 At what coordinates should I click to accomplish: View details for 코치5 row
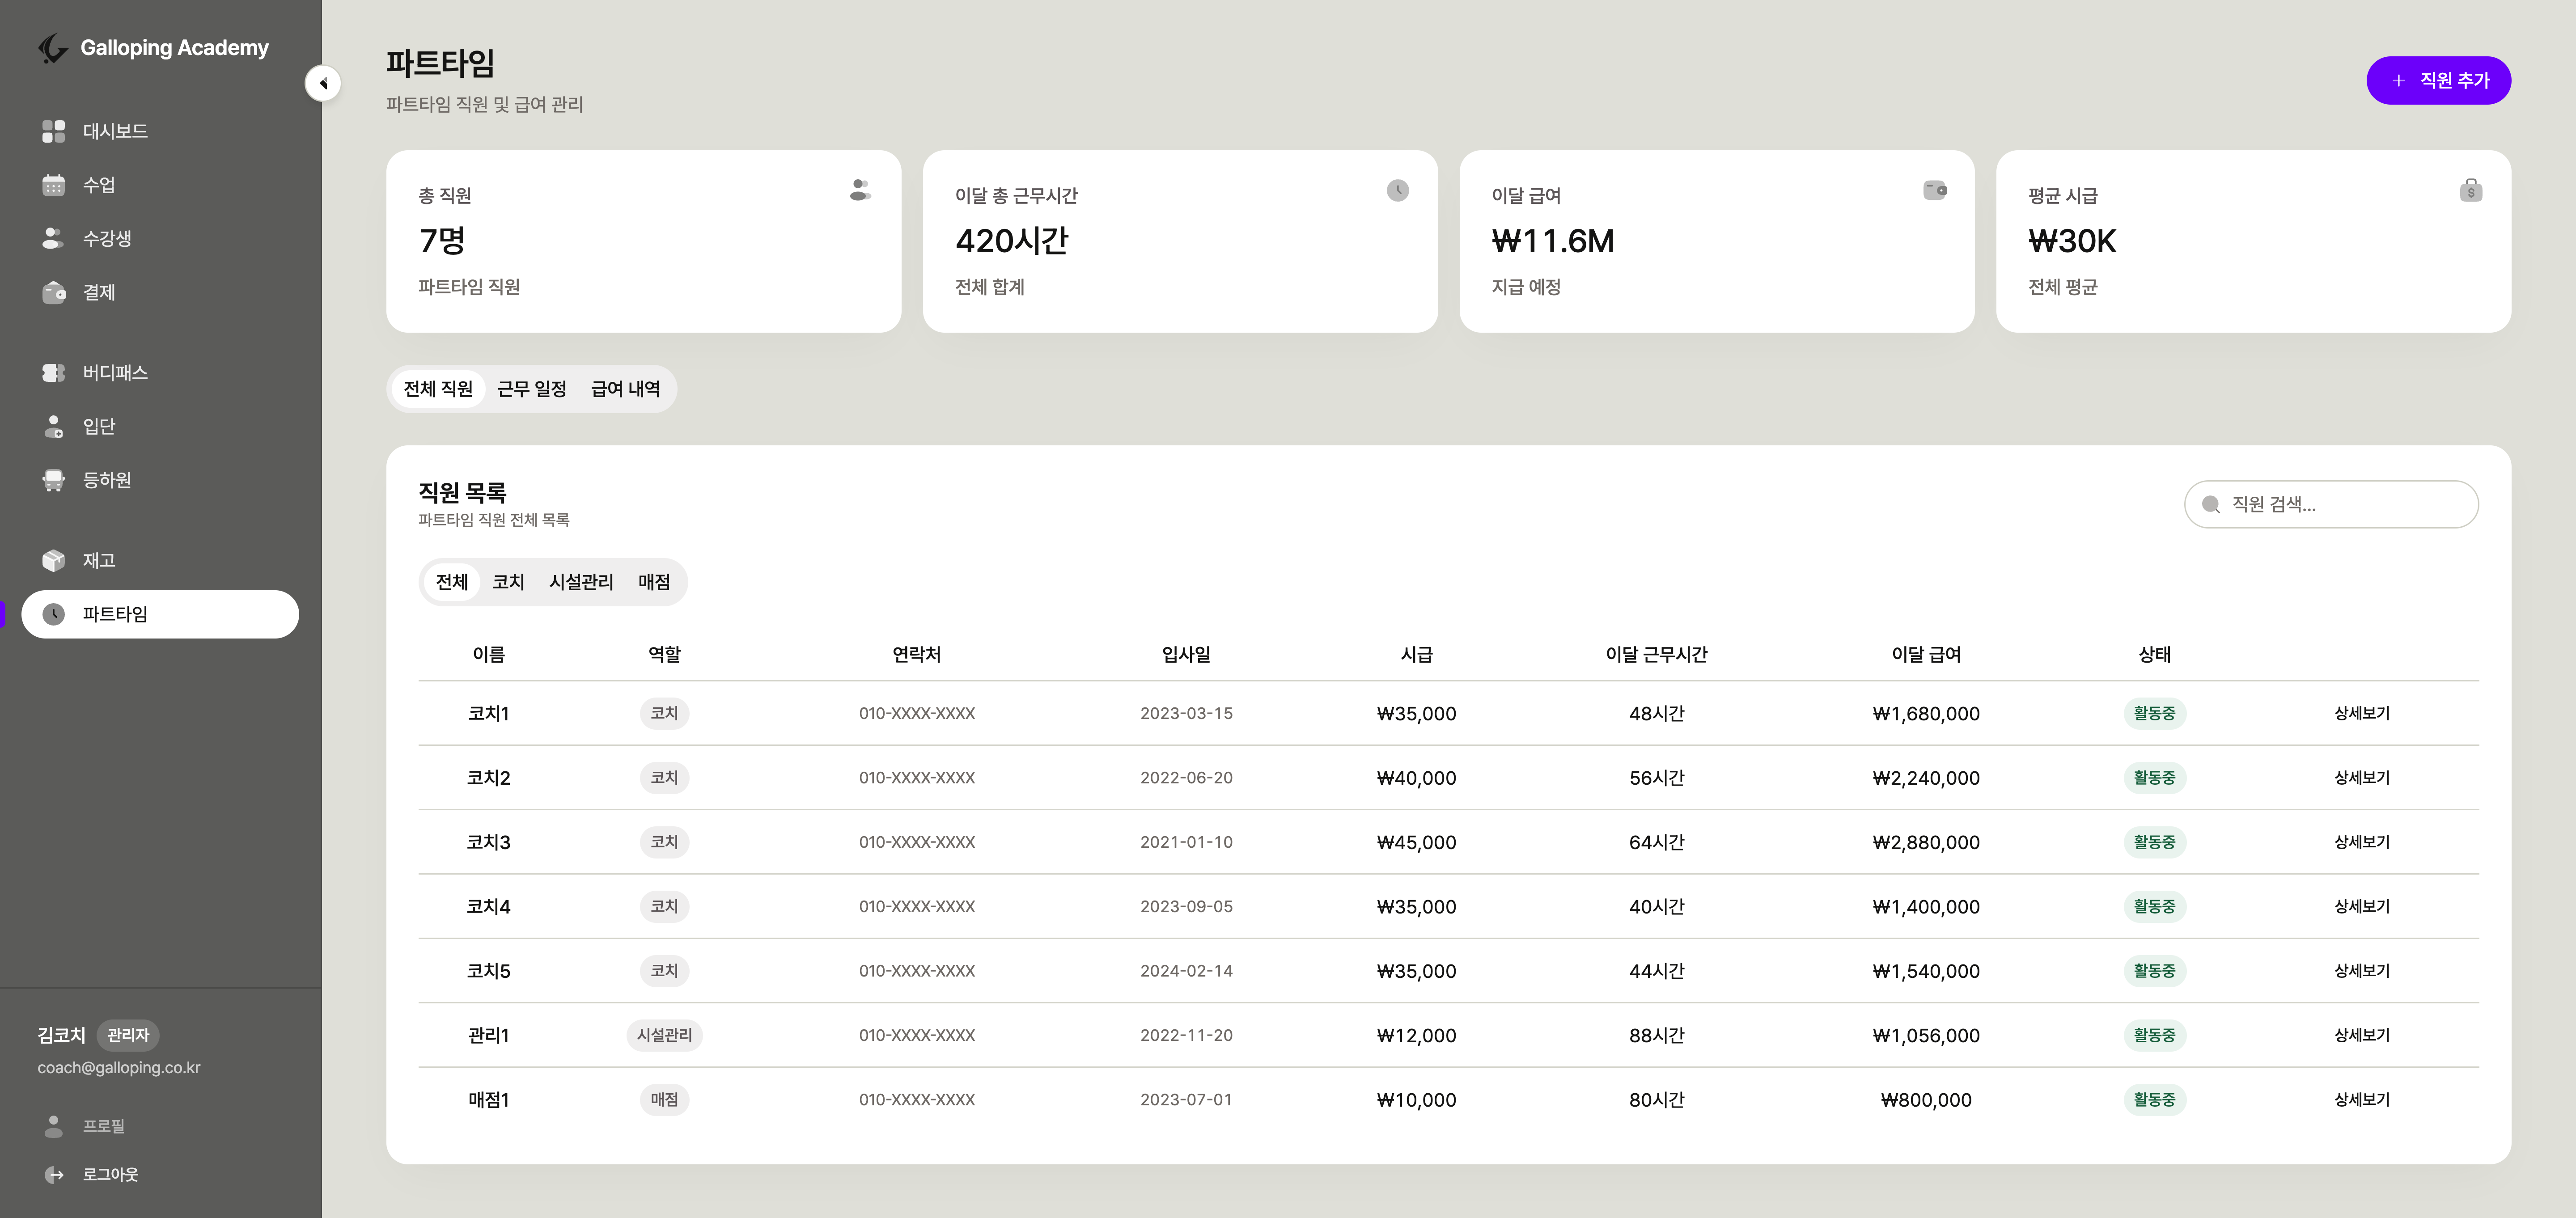tap(2362, 971)
